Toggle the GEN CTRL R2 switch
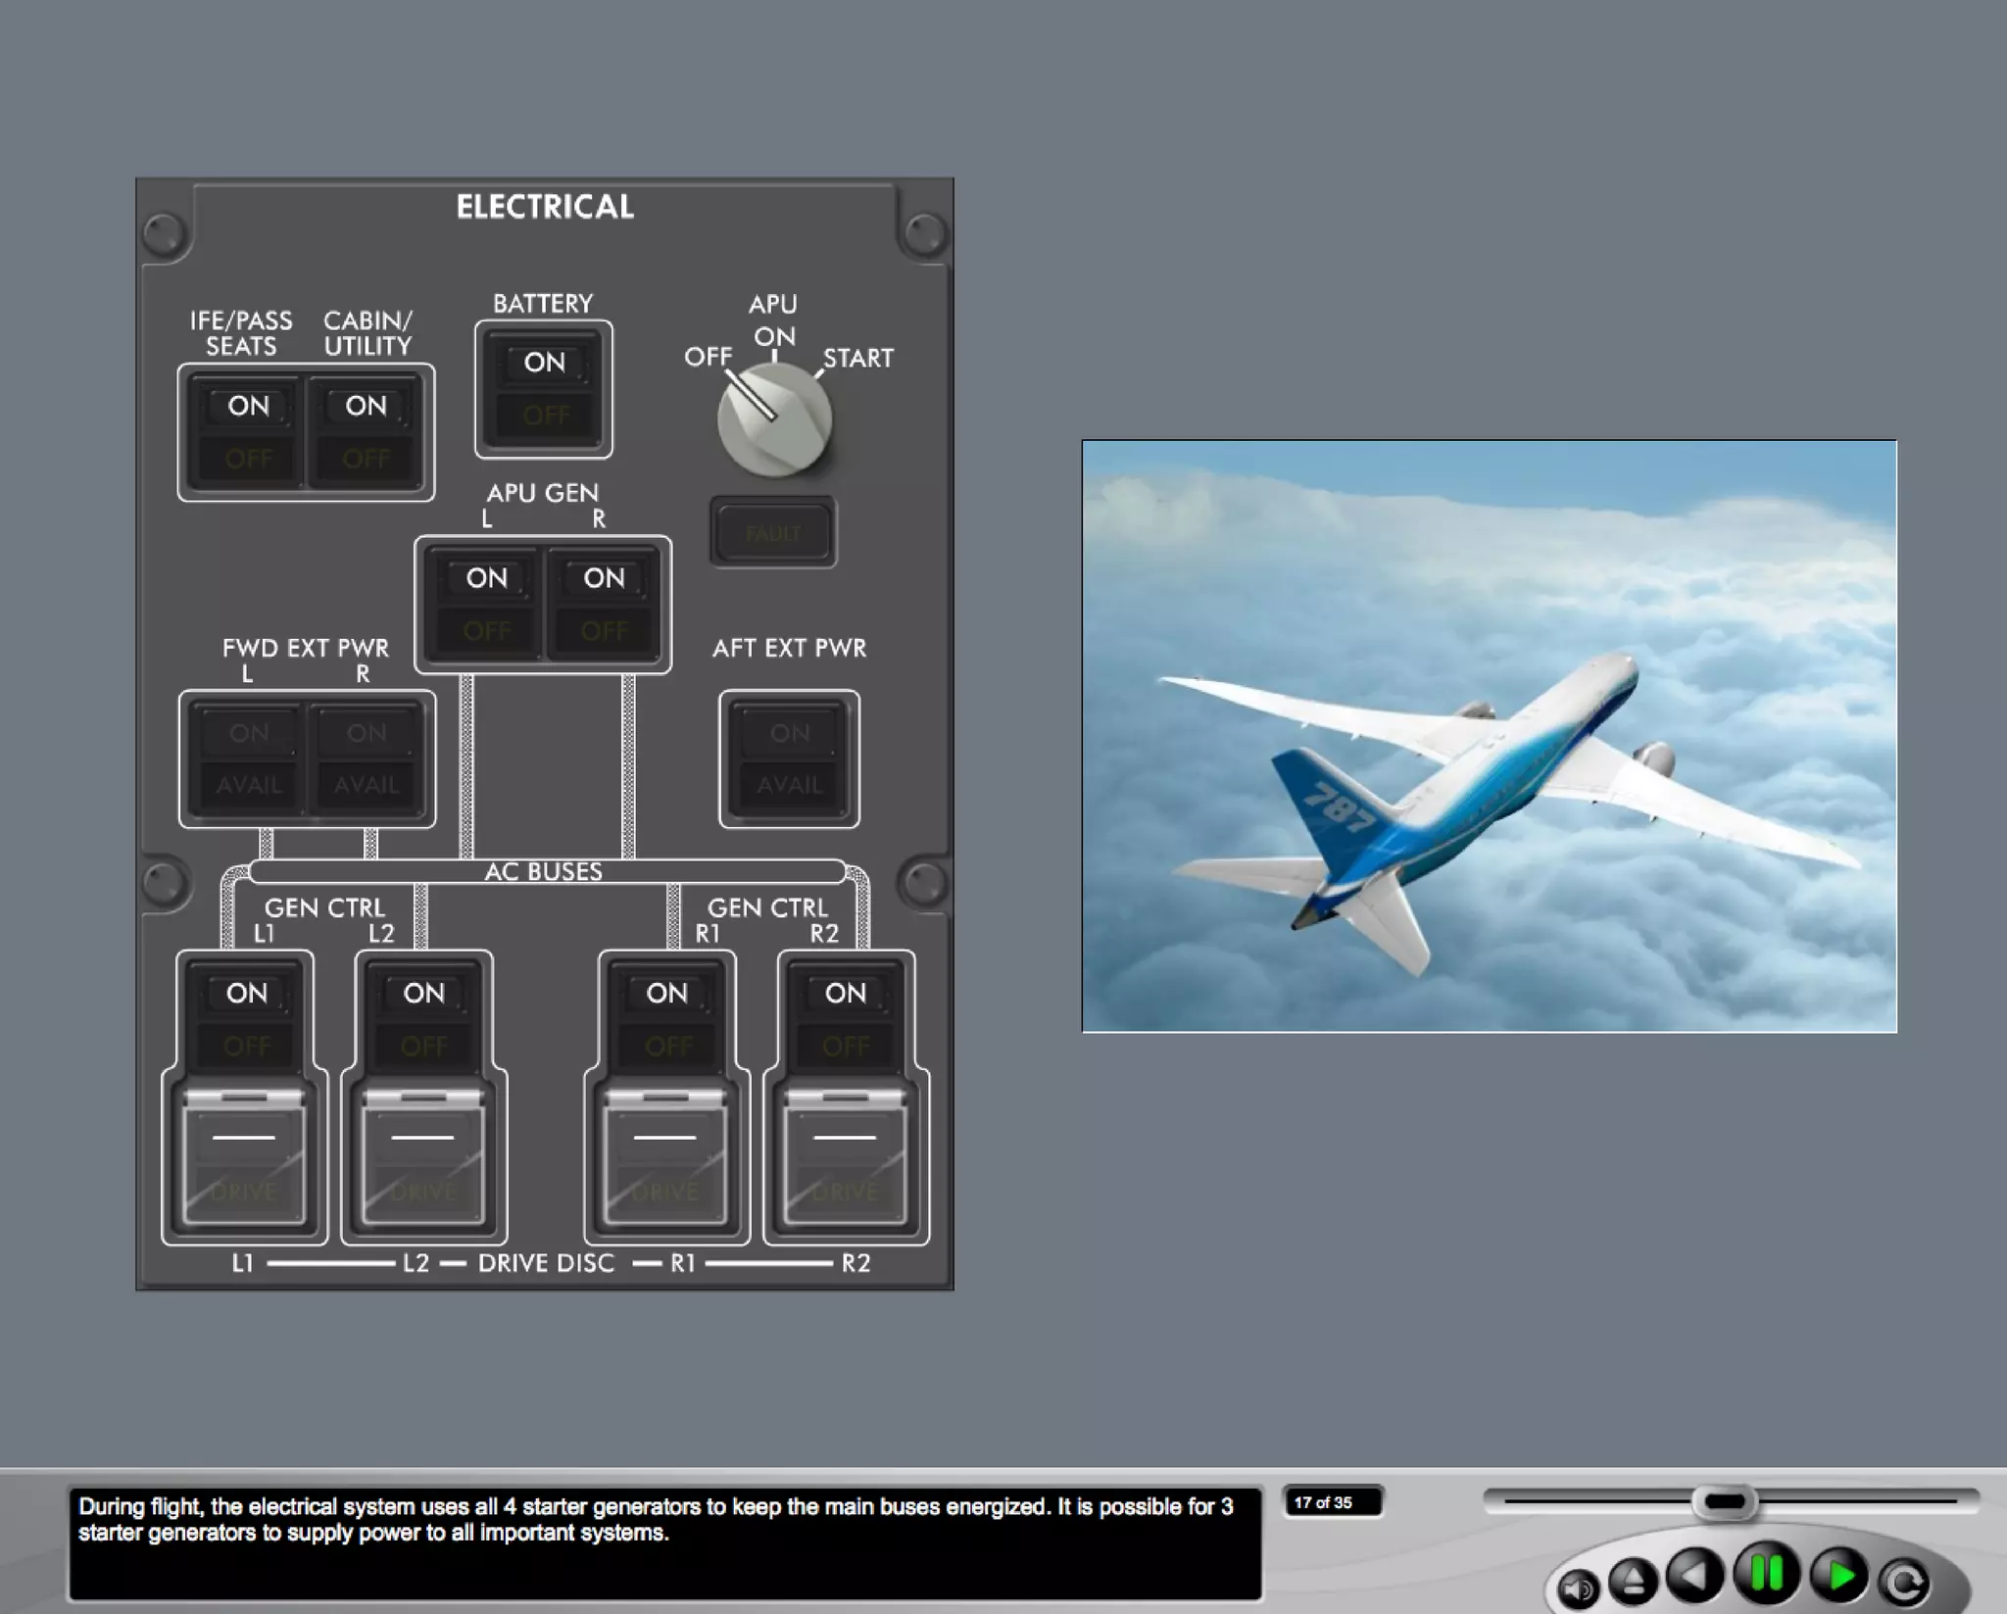The width and height of the screenshot is (2007, 1614). pos(846,1019)
